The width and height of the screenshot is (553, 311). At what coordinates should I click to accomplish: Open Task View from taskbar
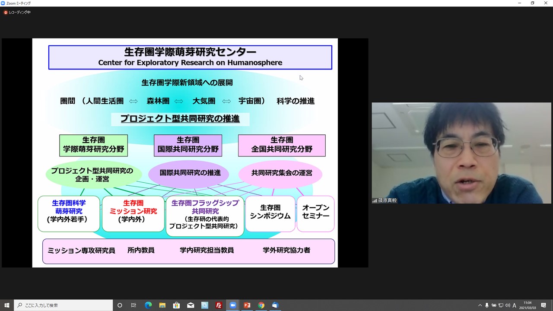[133, 305]
